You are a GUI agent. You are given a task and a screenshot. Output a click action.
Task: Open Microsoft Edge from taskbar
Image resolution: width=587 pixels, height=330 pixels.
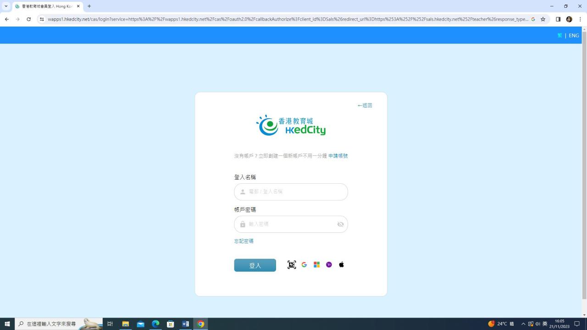click(x=155, y=324)
